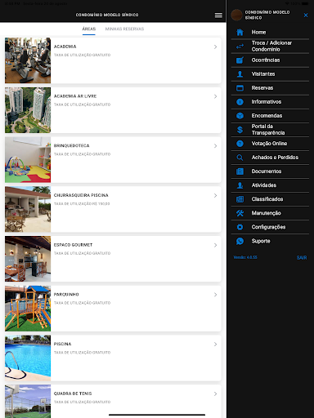Screen dimensions: 314x418
Task: Open the Academia gym photo thumbnail
Action: pos(28,60)
